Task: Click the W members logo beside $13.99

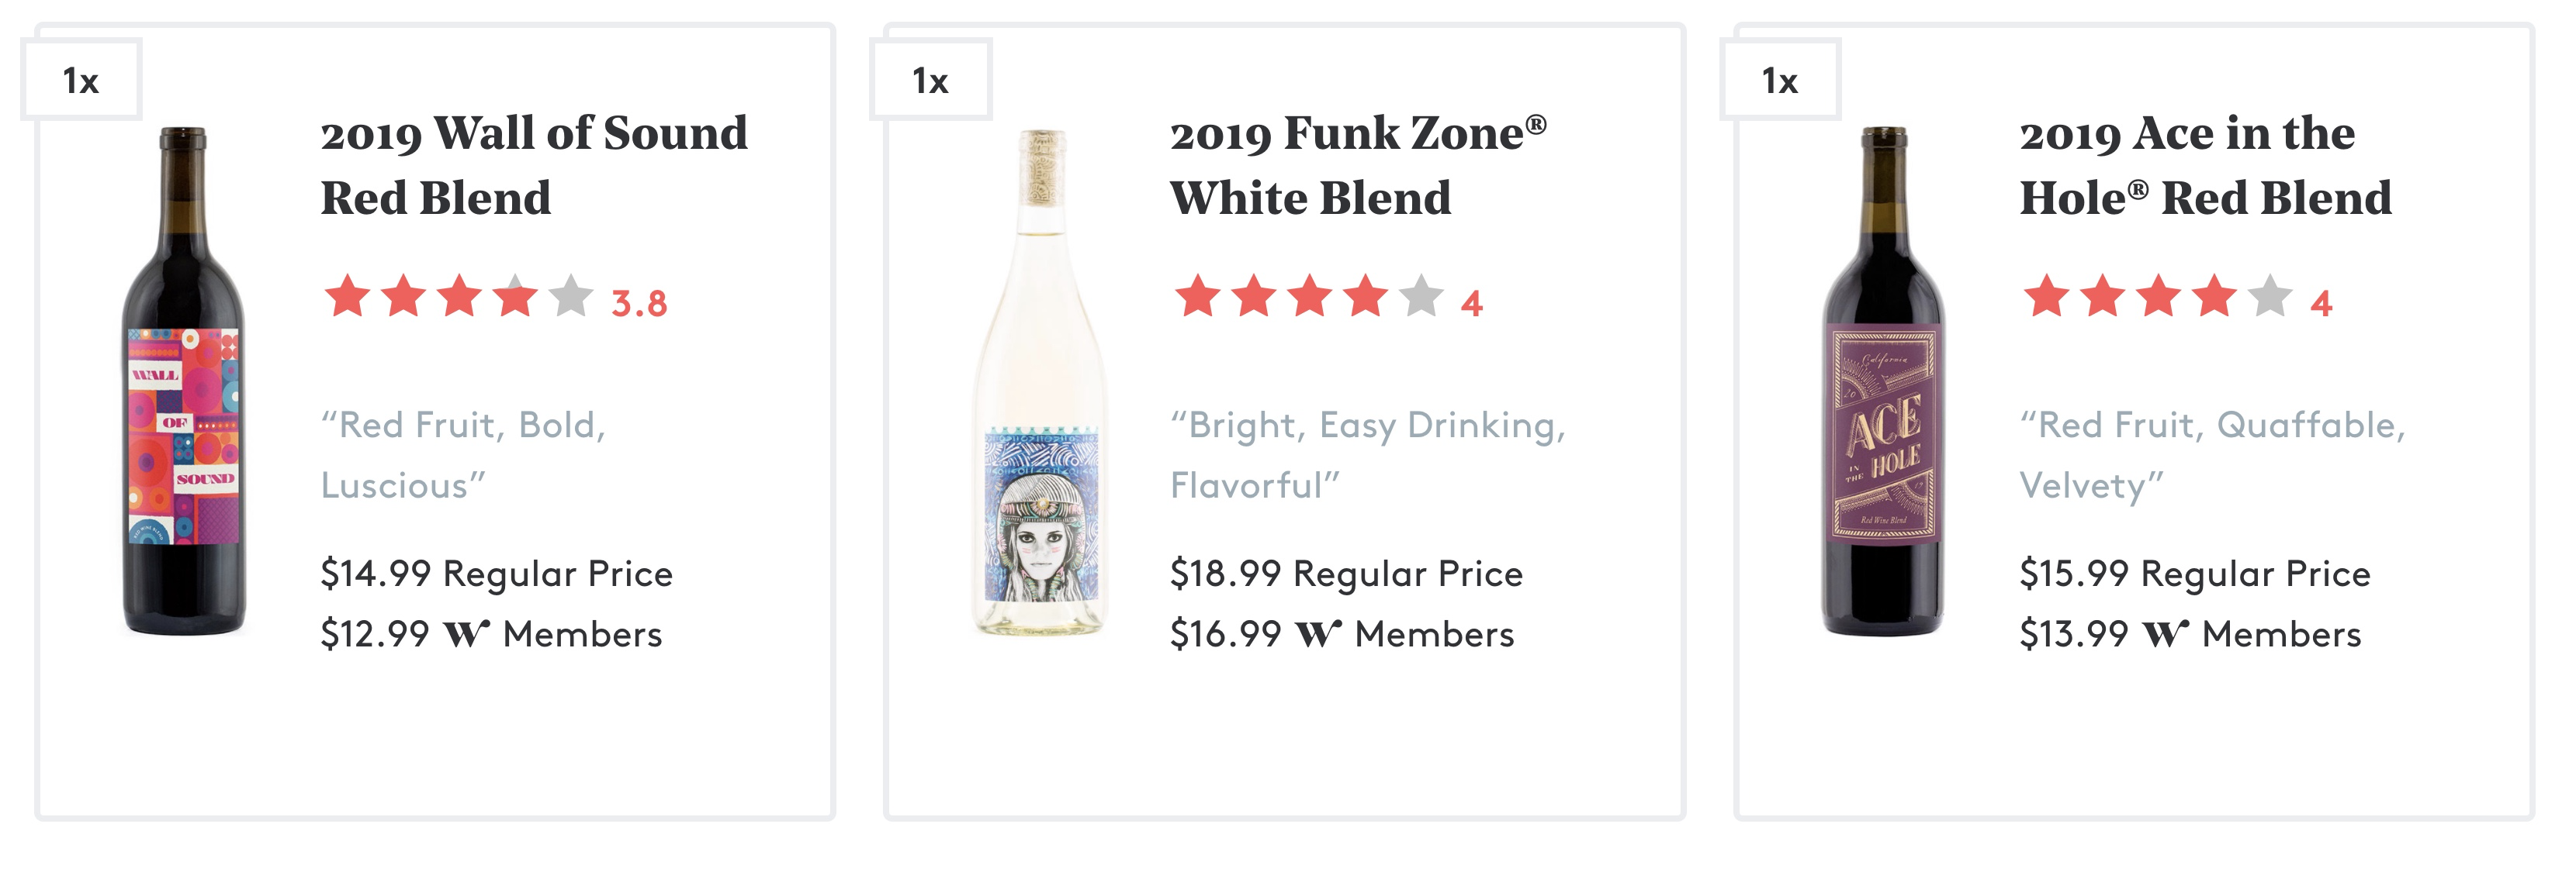Action: [x=2165, y=634]
